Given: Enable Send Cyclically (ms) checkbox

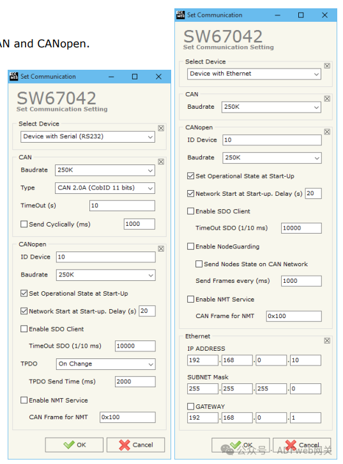Looking at the screenshot, I should pyautogui.click(x=24, y=224).
